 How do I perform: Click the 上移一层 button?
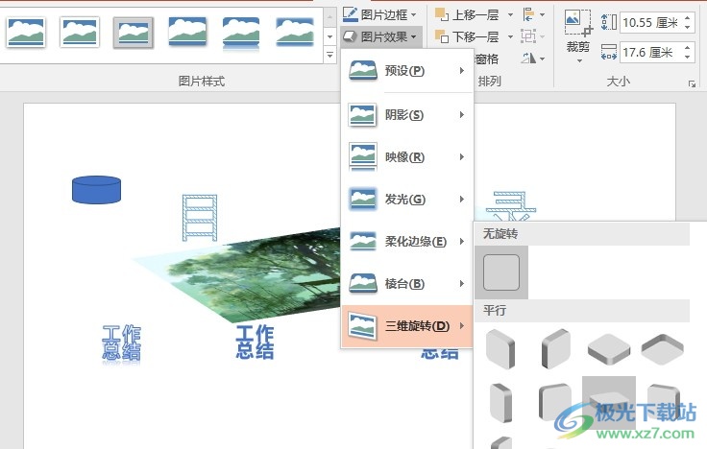[x=467, y=14]
